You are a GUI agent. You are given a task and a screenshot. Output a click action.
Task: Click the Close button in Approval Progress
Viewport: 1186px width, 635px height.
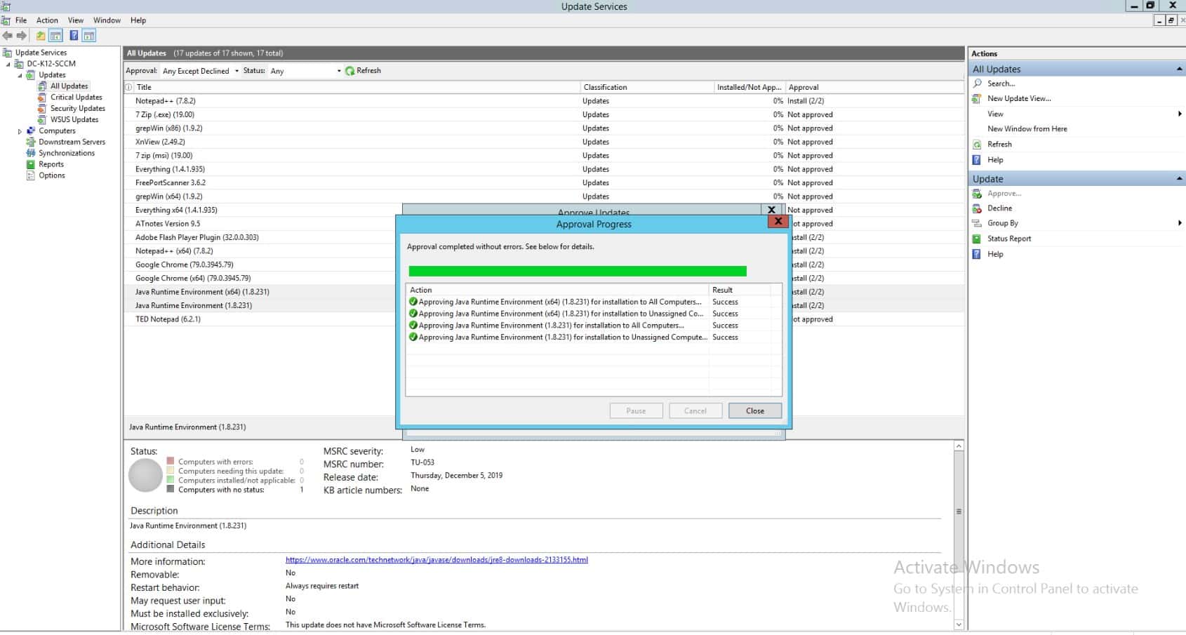coord(754,410)
